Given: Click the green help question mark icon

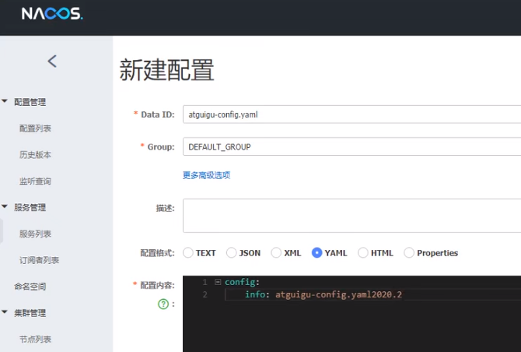Looking at the screenshot, I should click(x=163, y=304).
